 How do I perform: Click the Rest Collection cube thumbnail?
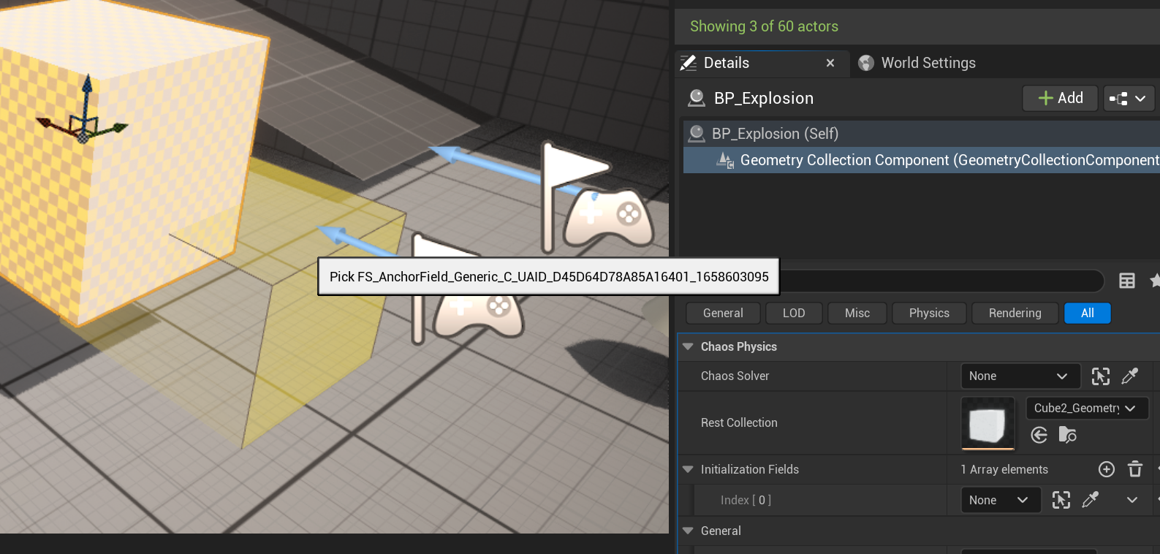(987, 423)
